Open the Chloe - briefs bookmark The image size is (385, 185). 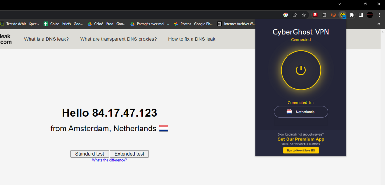(63, 24)
